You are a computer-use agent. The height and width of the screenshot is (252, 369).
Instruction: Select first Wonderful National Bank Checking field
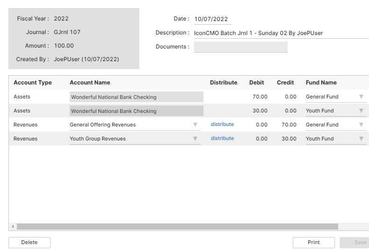(x=137, y=97)
